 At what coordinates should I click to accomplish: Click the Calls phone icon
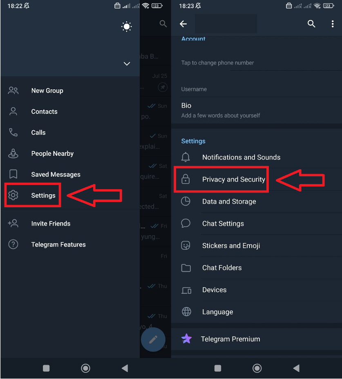click(13, 133)
